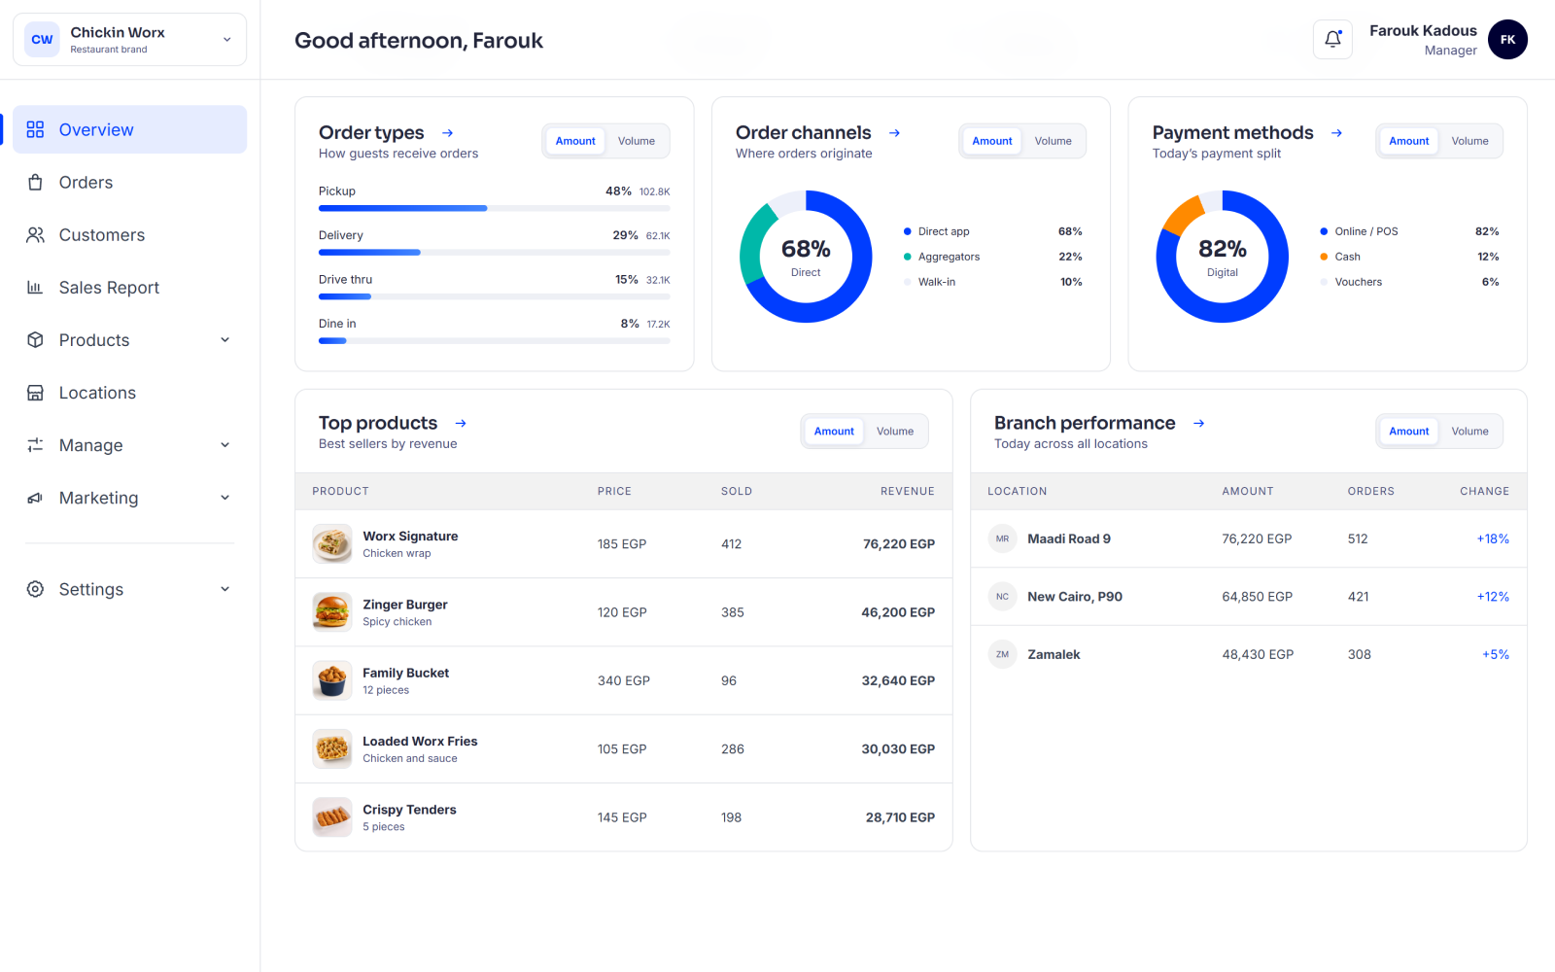Click the Settings gear icon

tap(35, 589)
